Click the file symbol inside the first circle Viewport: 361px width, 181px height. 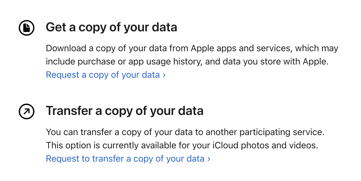pos(26,27)
